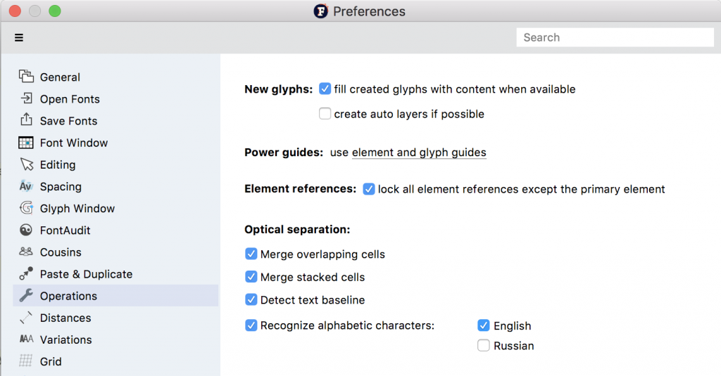This screenshot has width=721, height=376.
Task: Click the Spacing Av icon
Action: click(27, 186)
